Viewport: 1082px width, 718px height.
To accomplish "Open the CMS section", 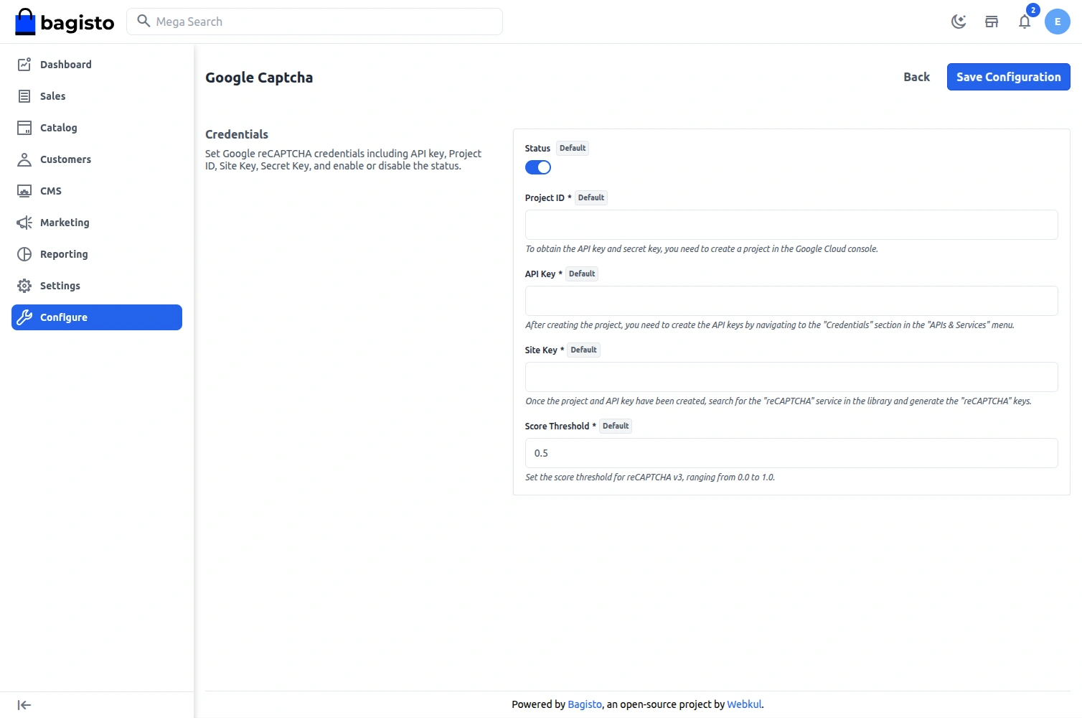I will click(x=50, y=191).
